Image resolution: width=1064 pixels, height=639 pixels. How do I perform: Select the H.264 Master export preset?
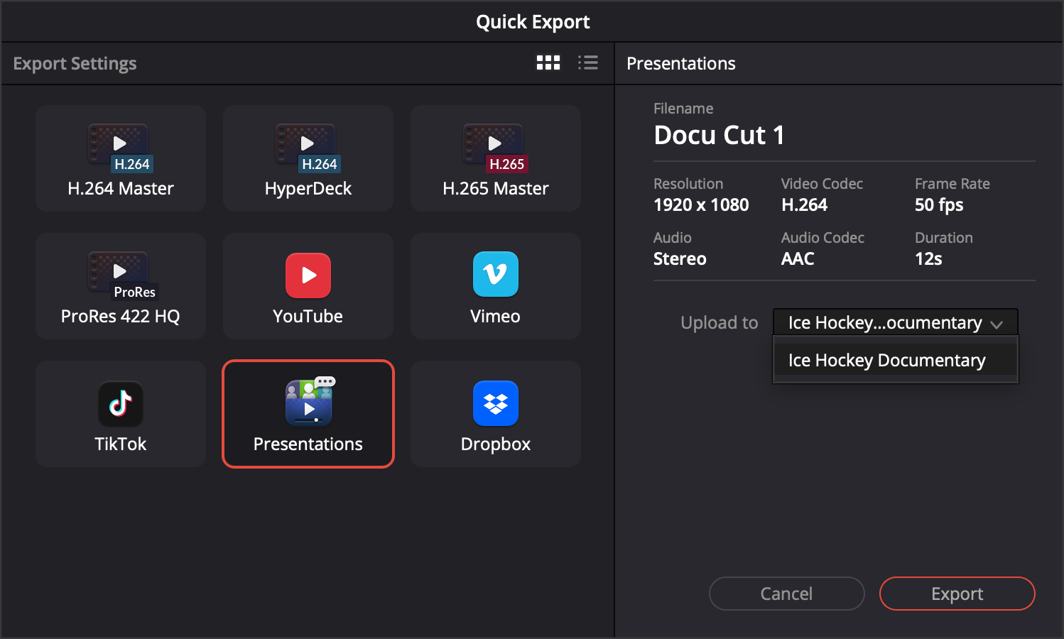tap(121, 158)
